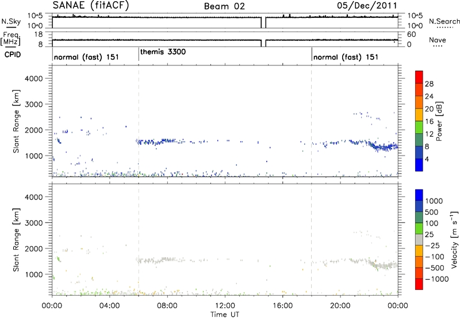460x318 pixels.
Task: Click the "04:00" time axis tick label
Action: coord(109,306)
